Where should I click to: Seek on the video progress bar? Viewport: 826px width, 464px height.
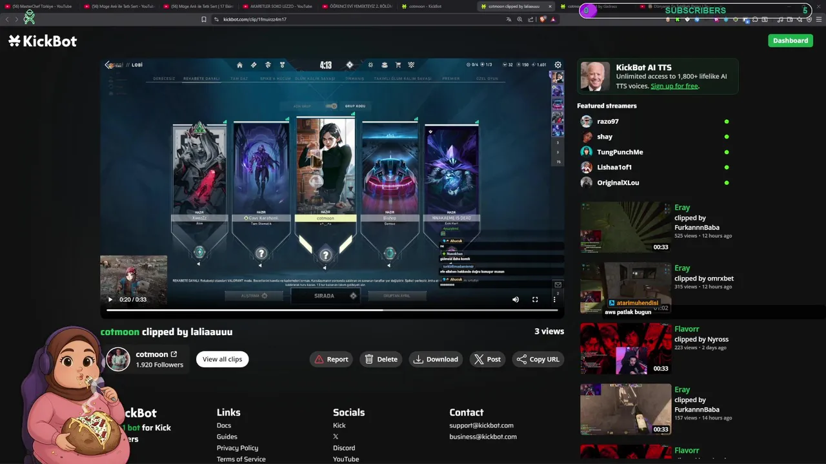(x=332, y=310)
